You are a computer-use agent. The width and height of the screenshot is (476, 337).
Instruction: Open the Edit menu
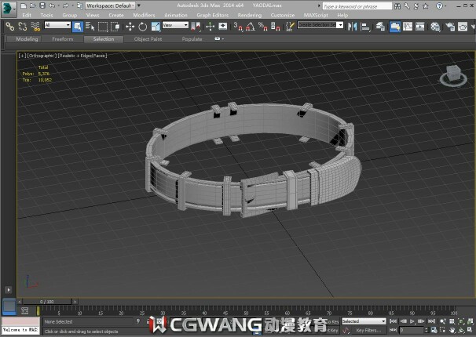pyautogui.click(x=27, y=15)
